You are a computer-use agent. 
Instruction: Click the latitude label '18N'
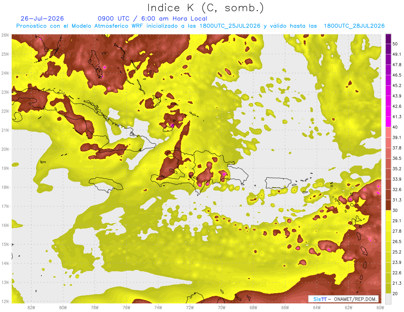pyautogui.click(x=5, y=187)
